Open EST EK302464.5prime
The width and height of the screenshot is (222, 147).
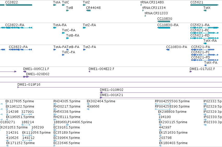pos(88,104)
